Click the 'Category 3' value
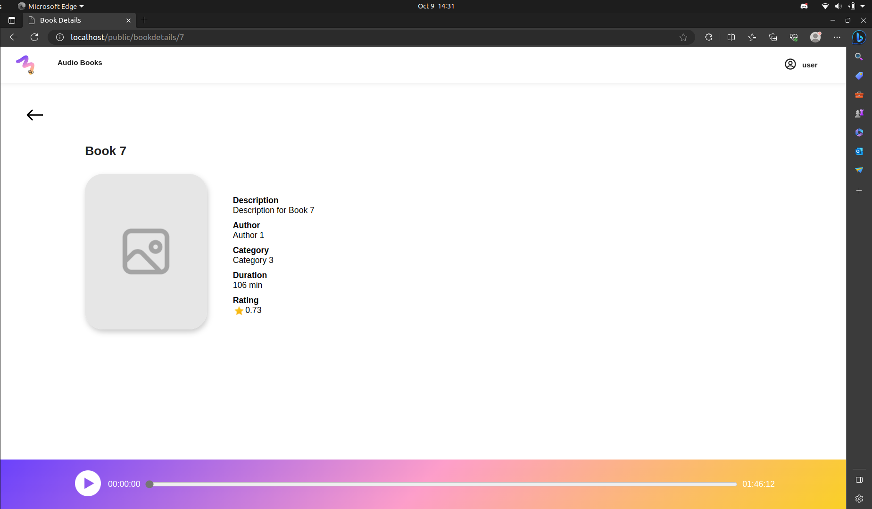The height and width of the screenshot is (509, 872). click(x=253, y=260)
